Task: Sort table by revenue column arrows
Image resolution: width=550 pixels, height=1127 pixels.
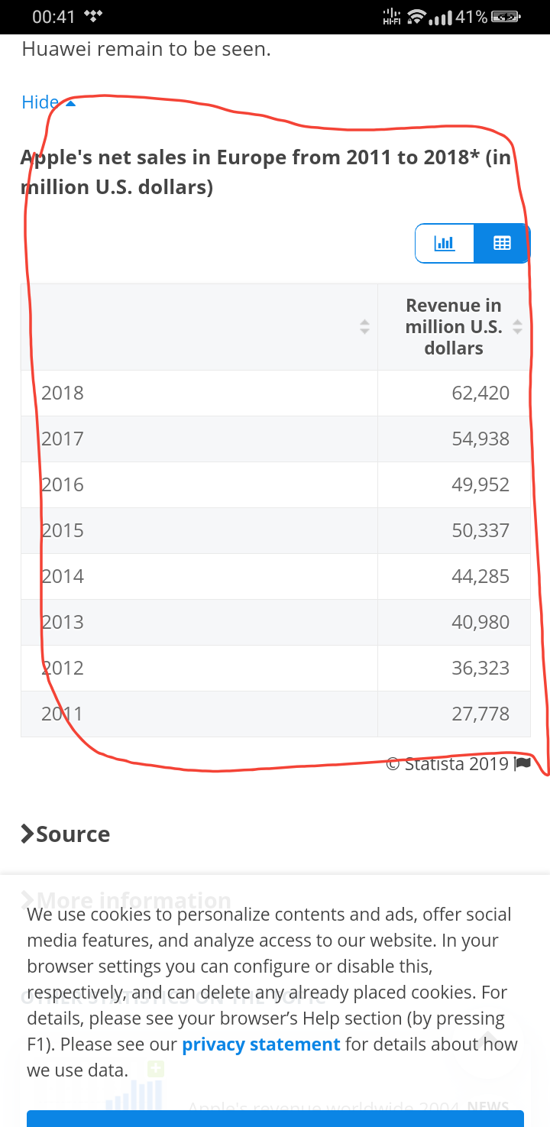Action: (x=517, y=327)
